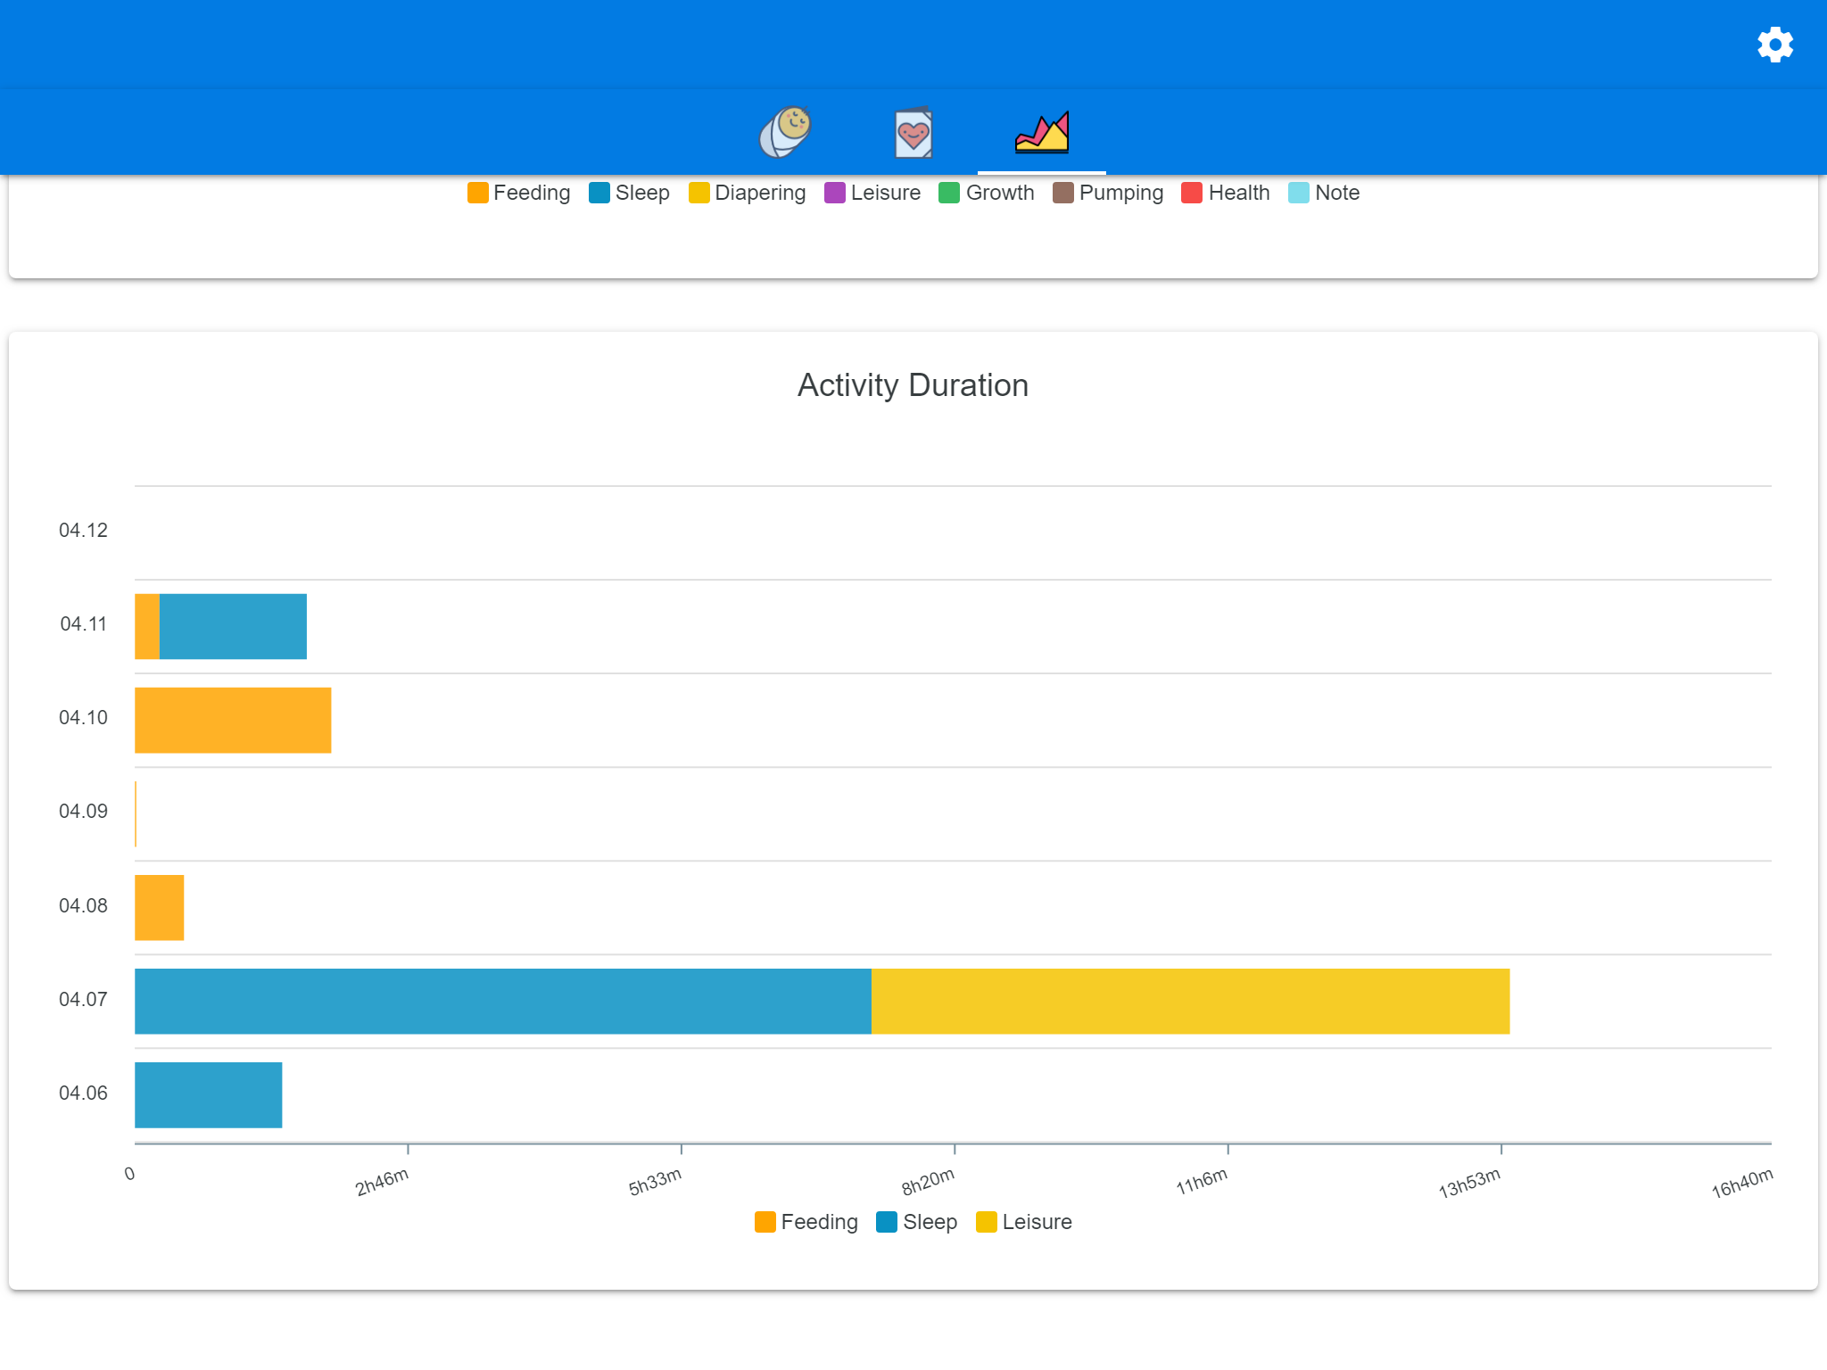Toggle Sleep series in top legend

(x=629, y=193)
